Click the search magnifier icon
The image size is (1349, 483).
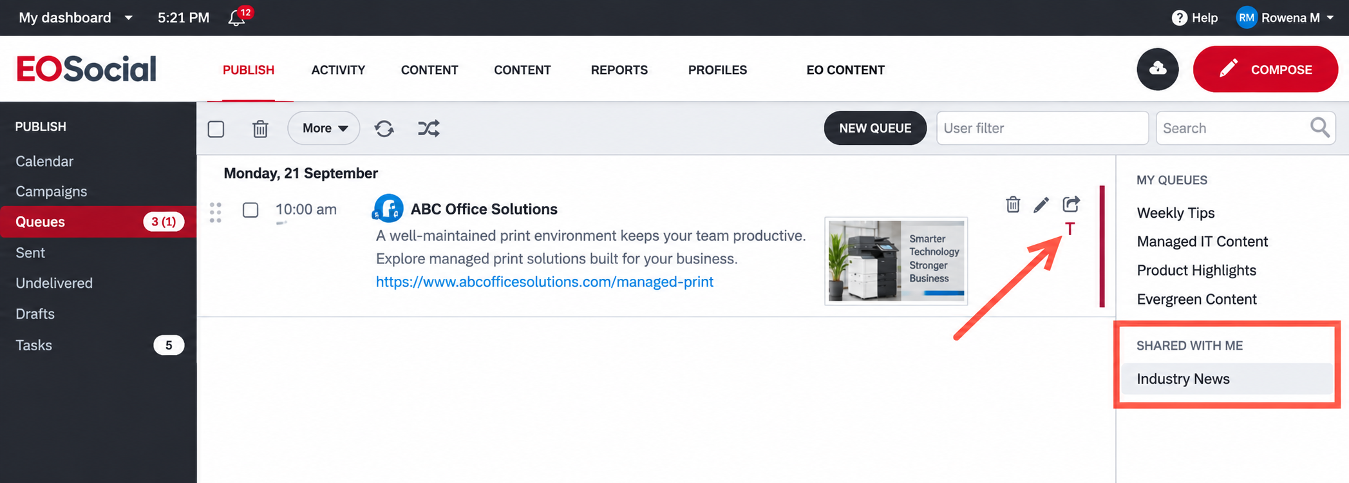pos(1320,128)
